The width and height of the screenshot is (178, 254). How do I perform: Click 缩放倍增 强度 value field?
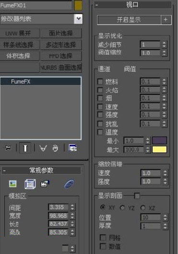coord(151,181)
